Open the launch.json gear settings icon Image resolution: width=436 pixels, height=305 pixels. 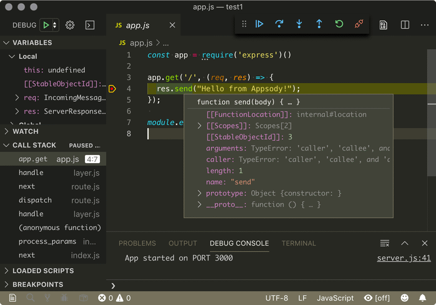70,25
